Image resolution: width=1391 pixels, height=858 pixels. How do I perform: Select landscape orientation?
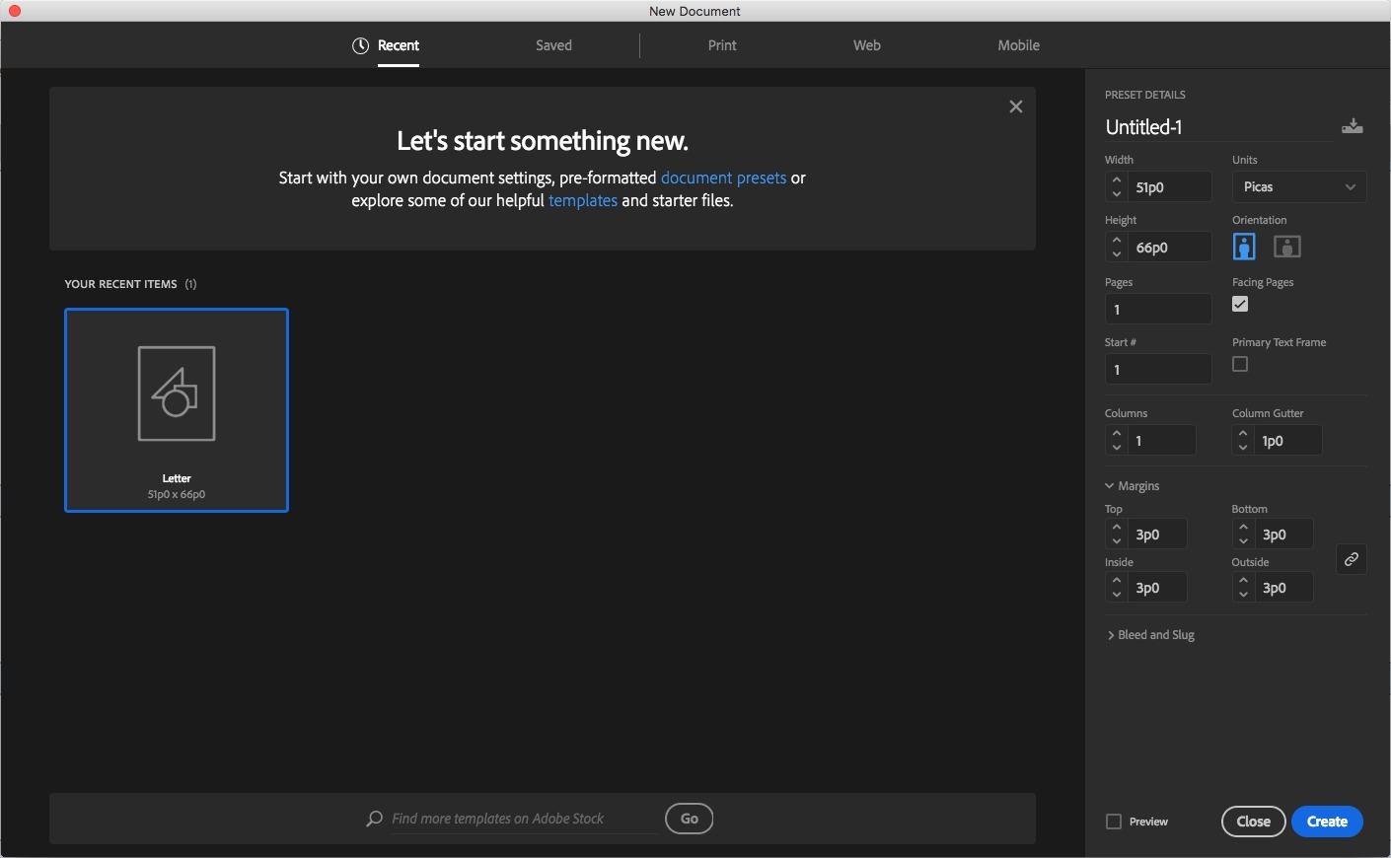tap(1287, 247)
